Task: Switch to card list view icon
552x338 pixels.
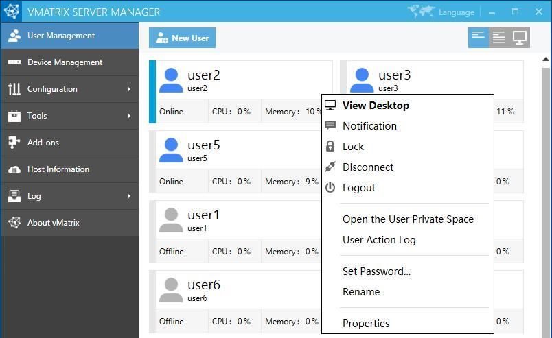Action: pyautogui.click(x=478, y=37)
